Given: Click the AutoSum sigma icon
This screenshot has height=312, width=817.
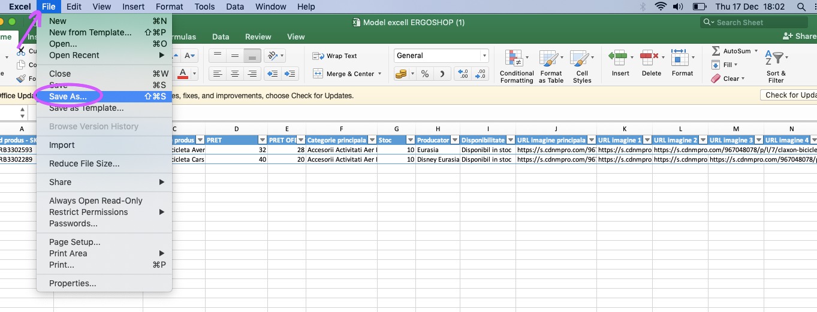Looking at the screenshot, I should [716, 51].
